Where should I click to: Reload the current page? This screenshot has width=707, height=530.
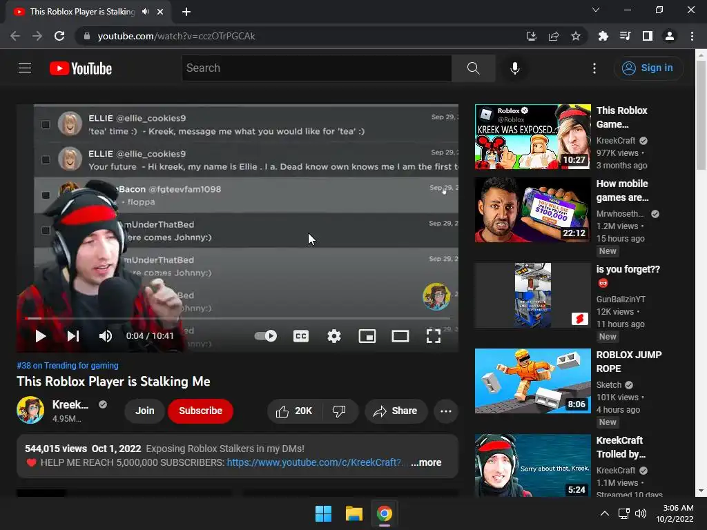click(x=59, y=36)
